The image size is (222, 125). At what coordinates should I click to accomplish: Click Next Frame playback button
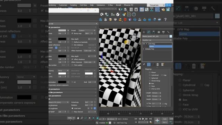pyautogui.click(x=146, y=119)
